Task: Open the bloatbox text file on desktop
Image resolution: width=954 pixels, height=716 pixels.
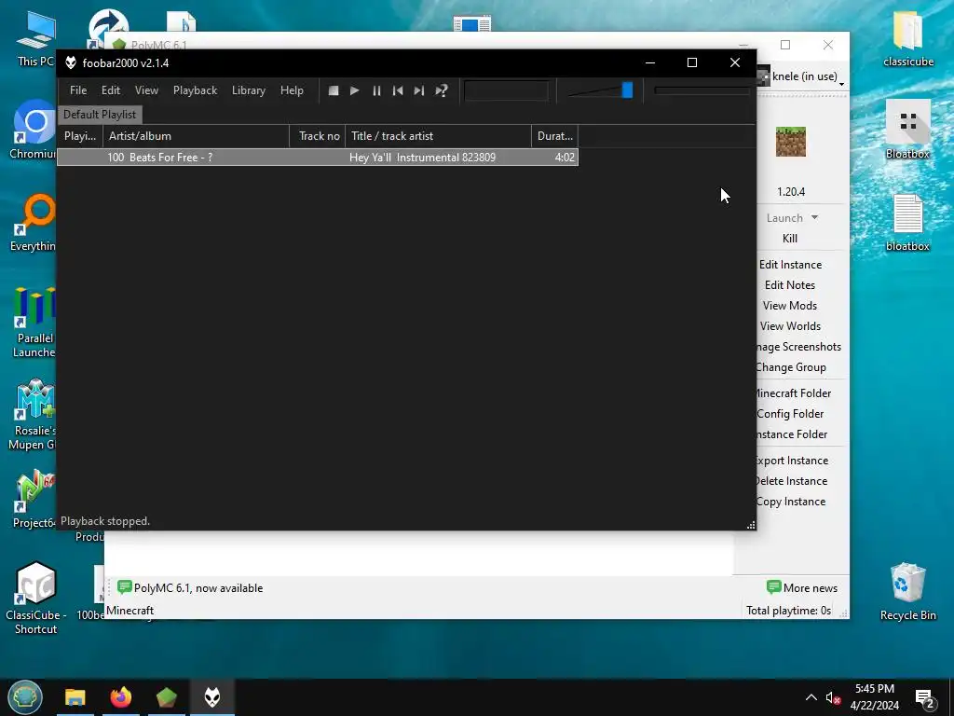Action: [x=907, y=222]
